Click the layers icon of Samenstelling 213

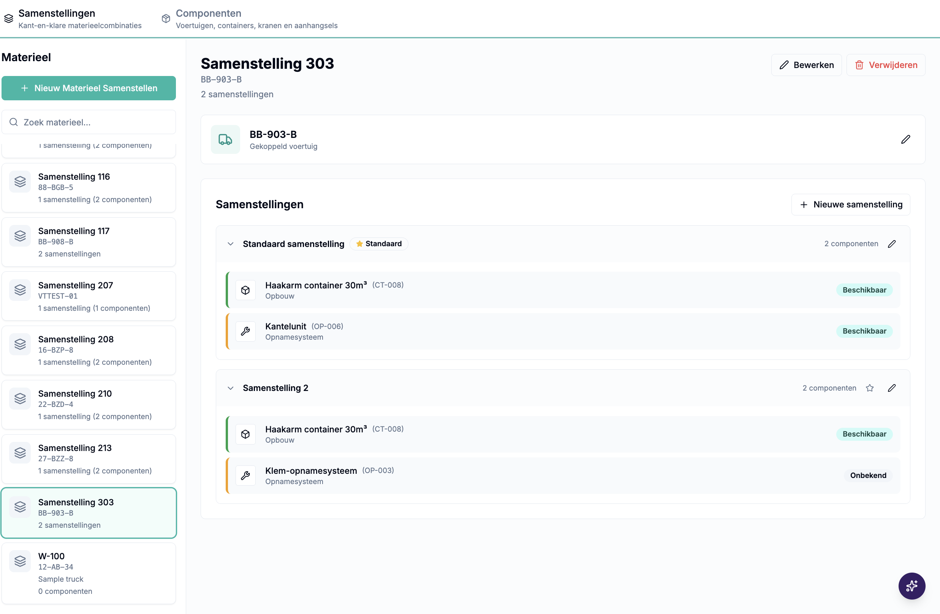(x=20, y=453)
